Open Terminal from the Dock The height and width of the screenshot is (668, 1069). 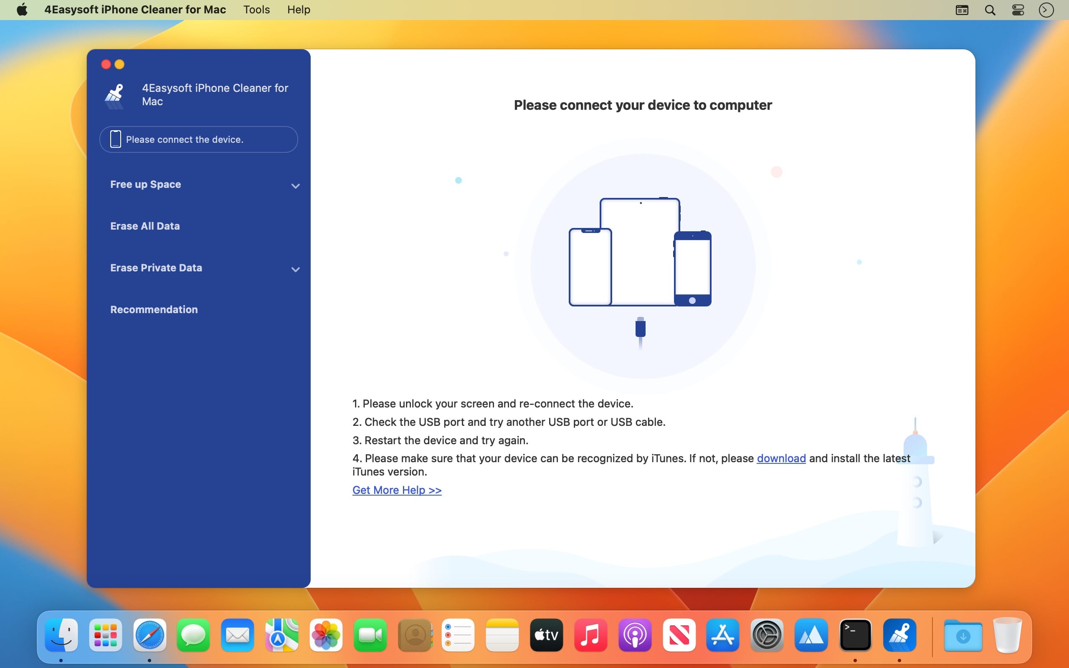pos(855,635)
